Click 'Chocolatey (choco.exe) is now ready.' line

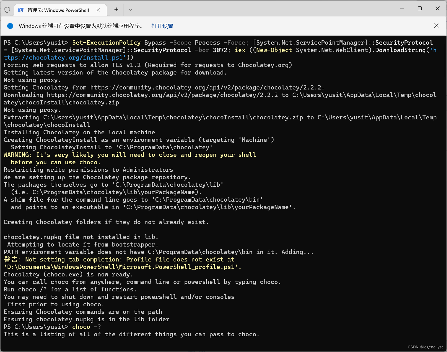coord(68,274)
